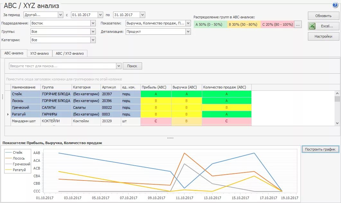The height and width of the screenshot is (203, 341).
Task: Click the КОКТЕЙЛИ group cell
Action: [x=56, y=121]
